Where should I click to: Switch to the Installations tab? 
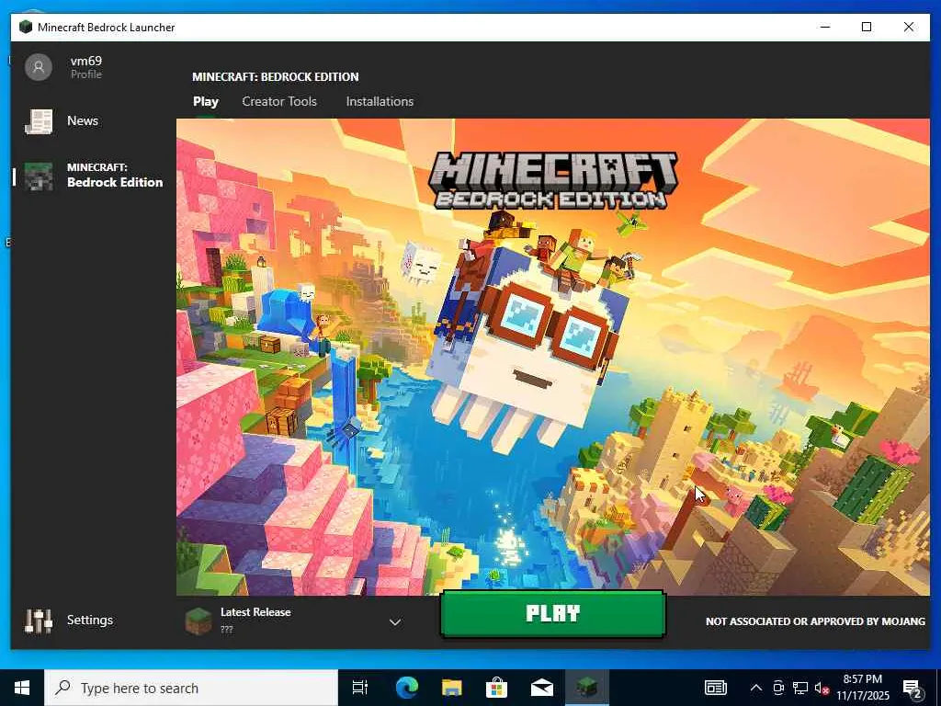(380, 101)
